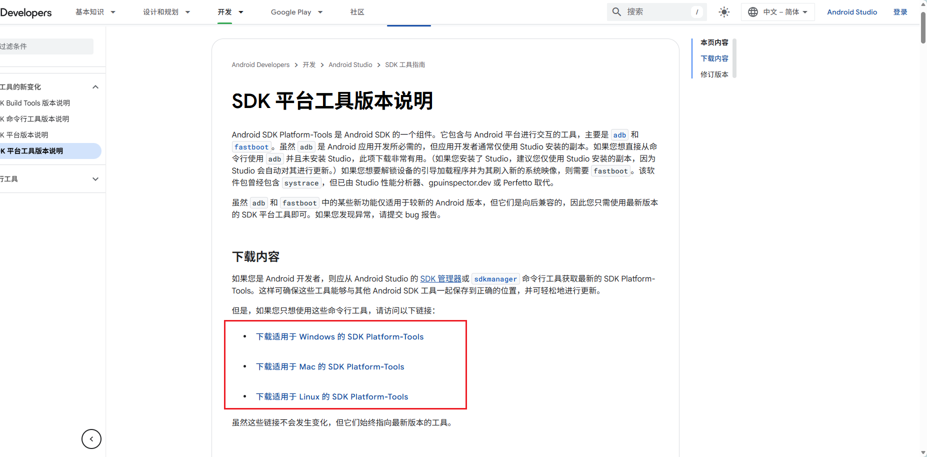Viewport: 927px width, 457px height.
Task: Click Android Developers breadcrumb
Action: coord(260,65)
